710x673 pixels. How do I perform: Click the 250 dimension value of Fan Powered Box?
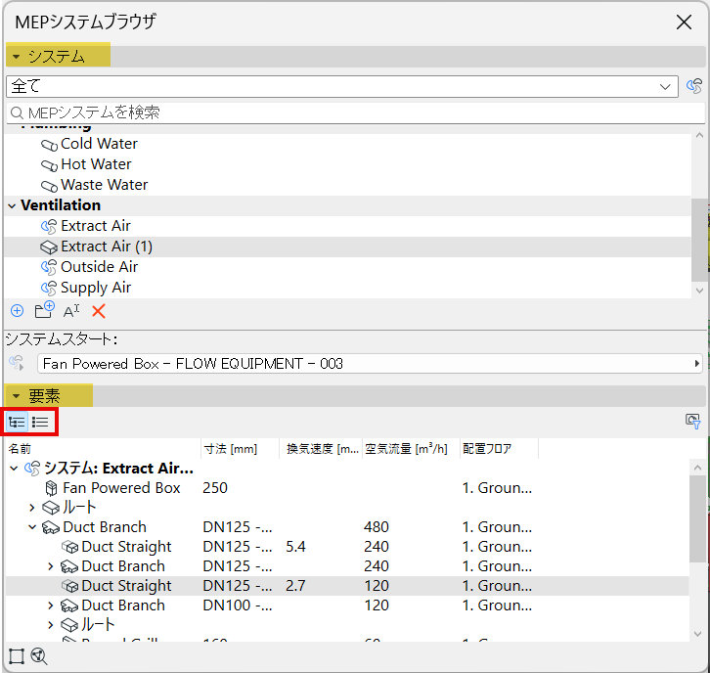pos(215,488)
